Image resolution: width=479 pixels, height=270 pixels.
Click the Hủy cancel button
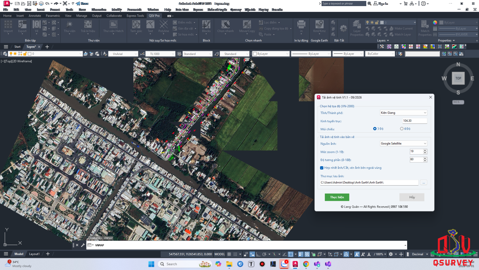412,197
